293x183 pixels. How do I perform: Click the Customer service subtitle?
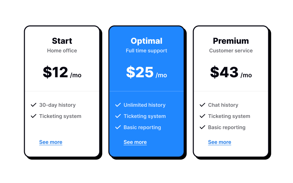231,51
